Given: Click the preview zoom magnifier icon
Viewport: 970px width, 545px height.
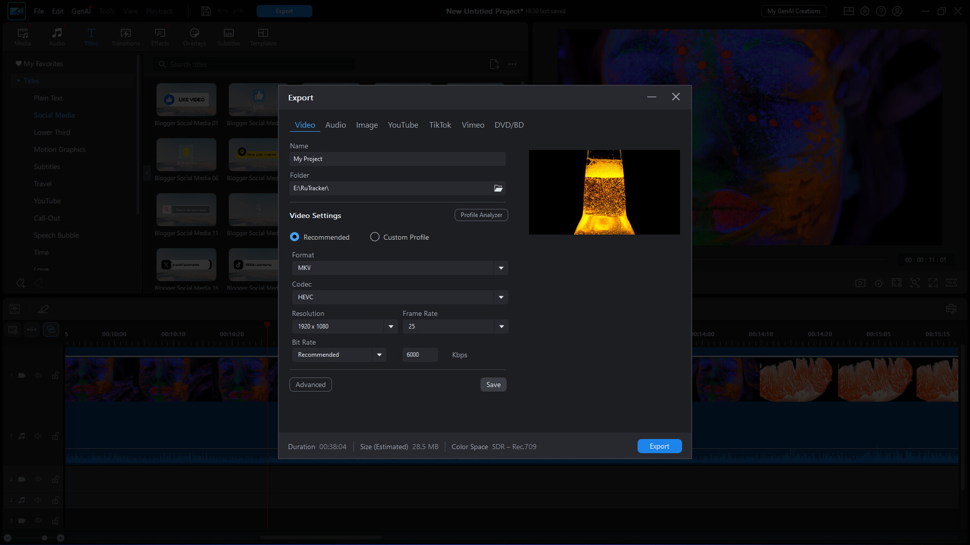Looking at the screenshot, I should click(x=915, y=283).
